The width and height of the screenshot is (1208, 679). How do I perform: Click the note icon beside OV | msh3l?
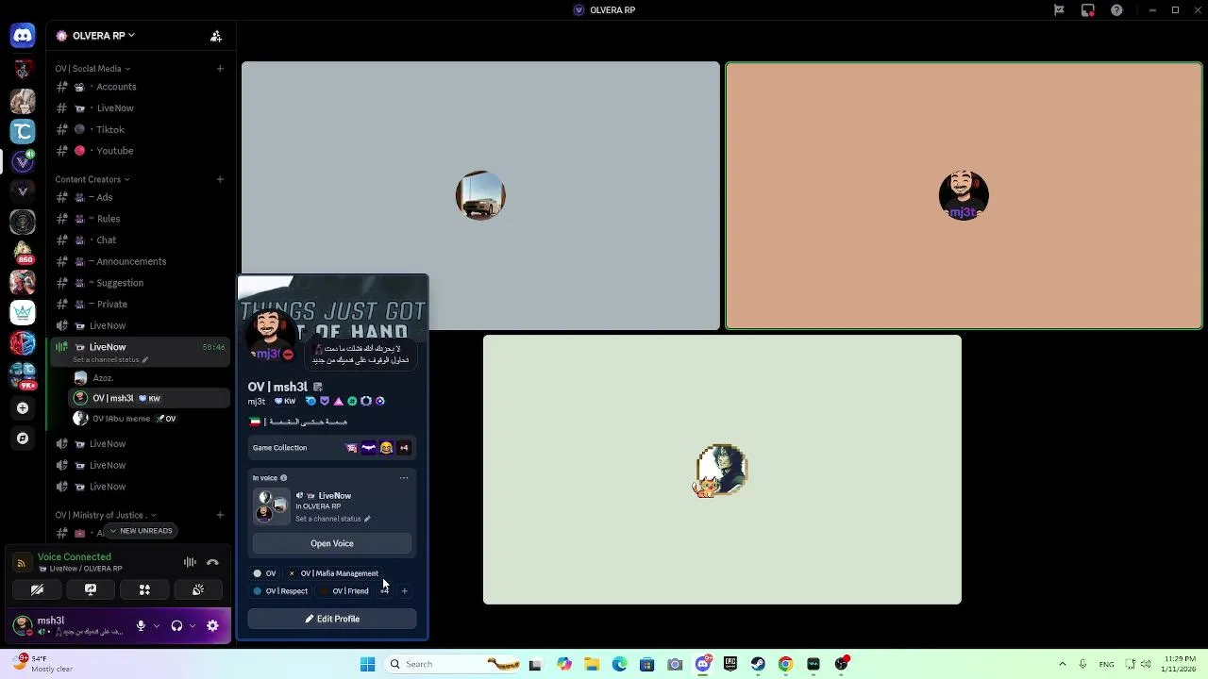318,387
